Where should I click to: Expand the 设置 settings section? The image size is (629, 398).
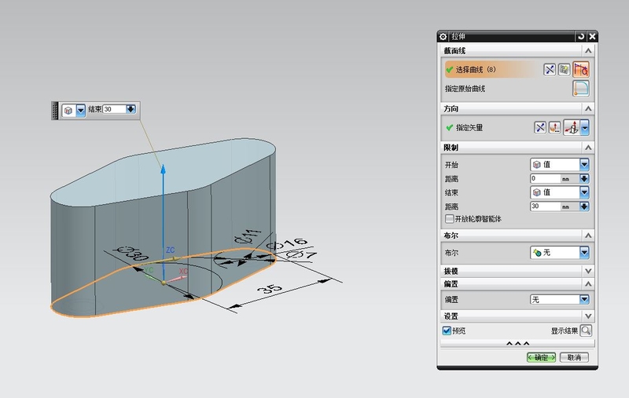pos(589,316)
